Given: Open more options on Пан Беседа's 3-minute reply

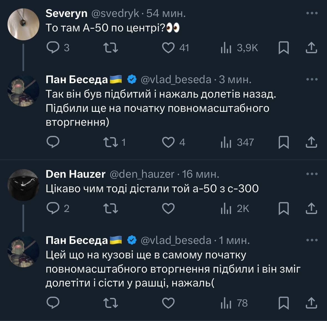Looking at the screenshot, I should [x=312, y=80].
